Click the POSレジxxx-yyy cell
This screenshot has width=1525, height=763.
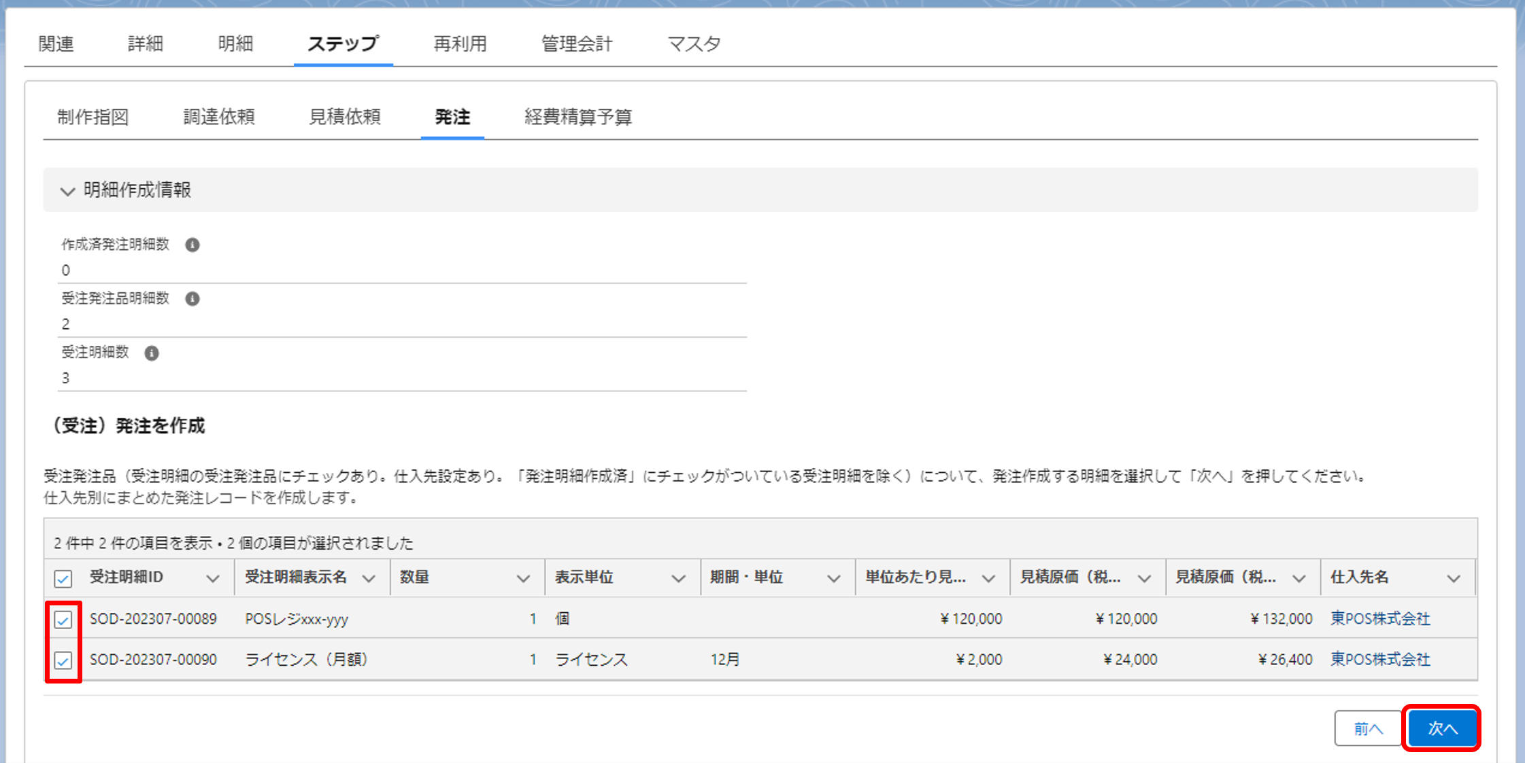point(297,619)
